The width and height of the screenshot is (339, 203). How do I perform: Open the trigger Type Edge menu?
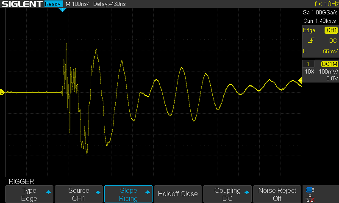click(x=29, y=194)
